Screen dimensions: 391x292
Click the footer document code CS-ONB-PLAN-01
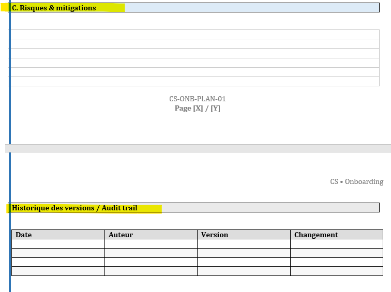pyautogui.click(x=197, y=99)
